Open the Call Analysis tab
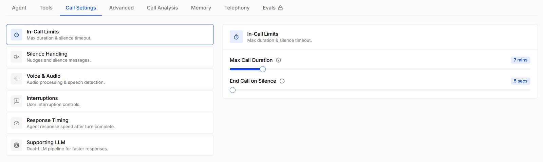This screenshot has width=543, height=162. pyautogui.click(x=162, y=8)
